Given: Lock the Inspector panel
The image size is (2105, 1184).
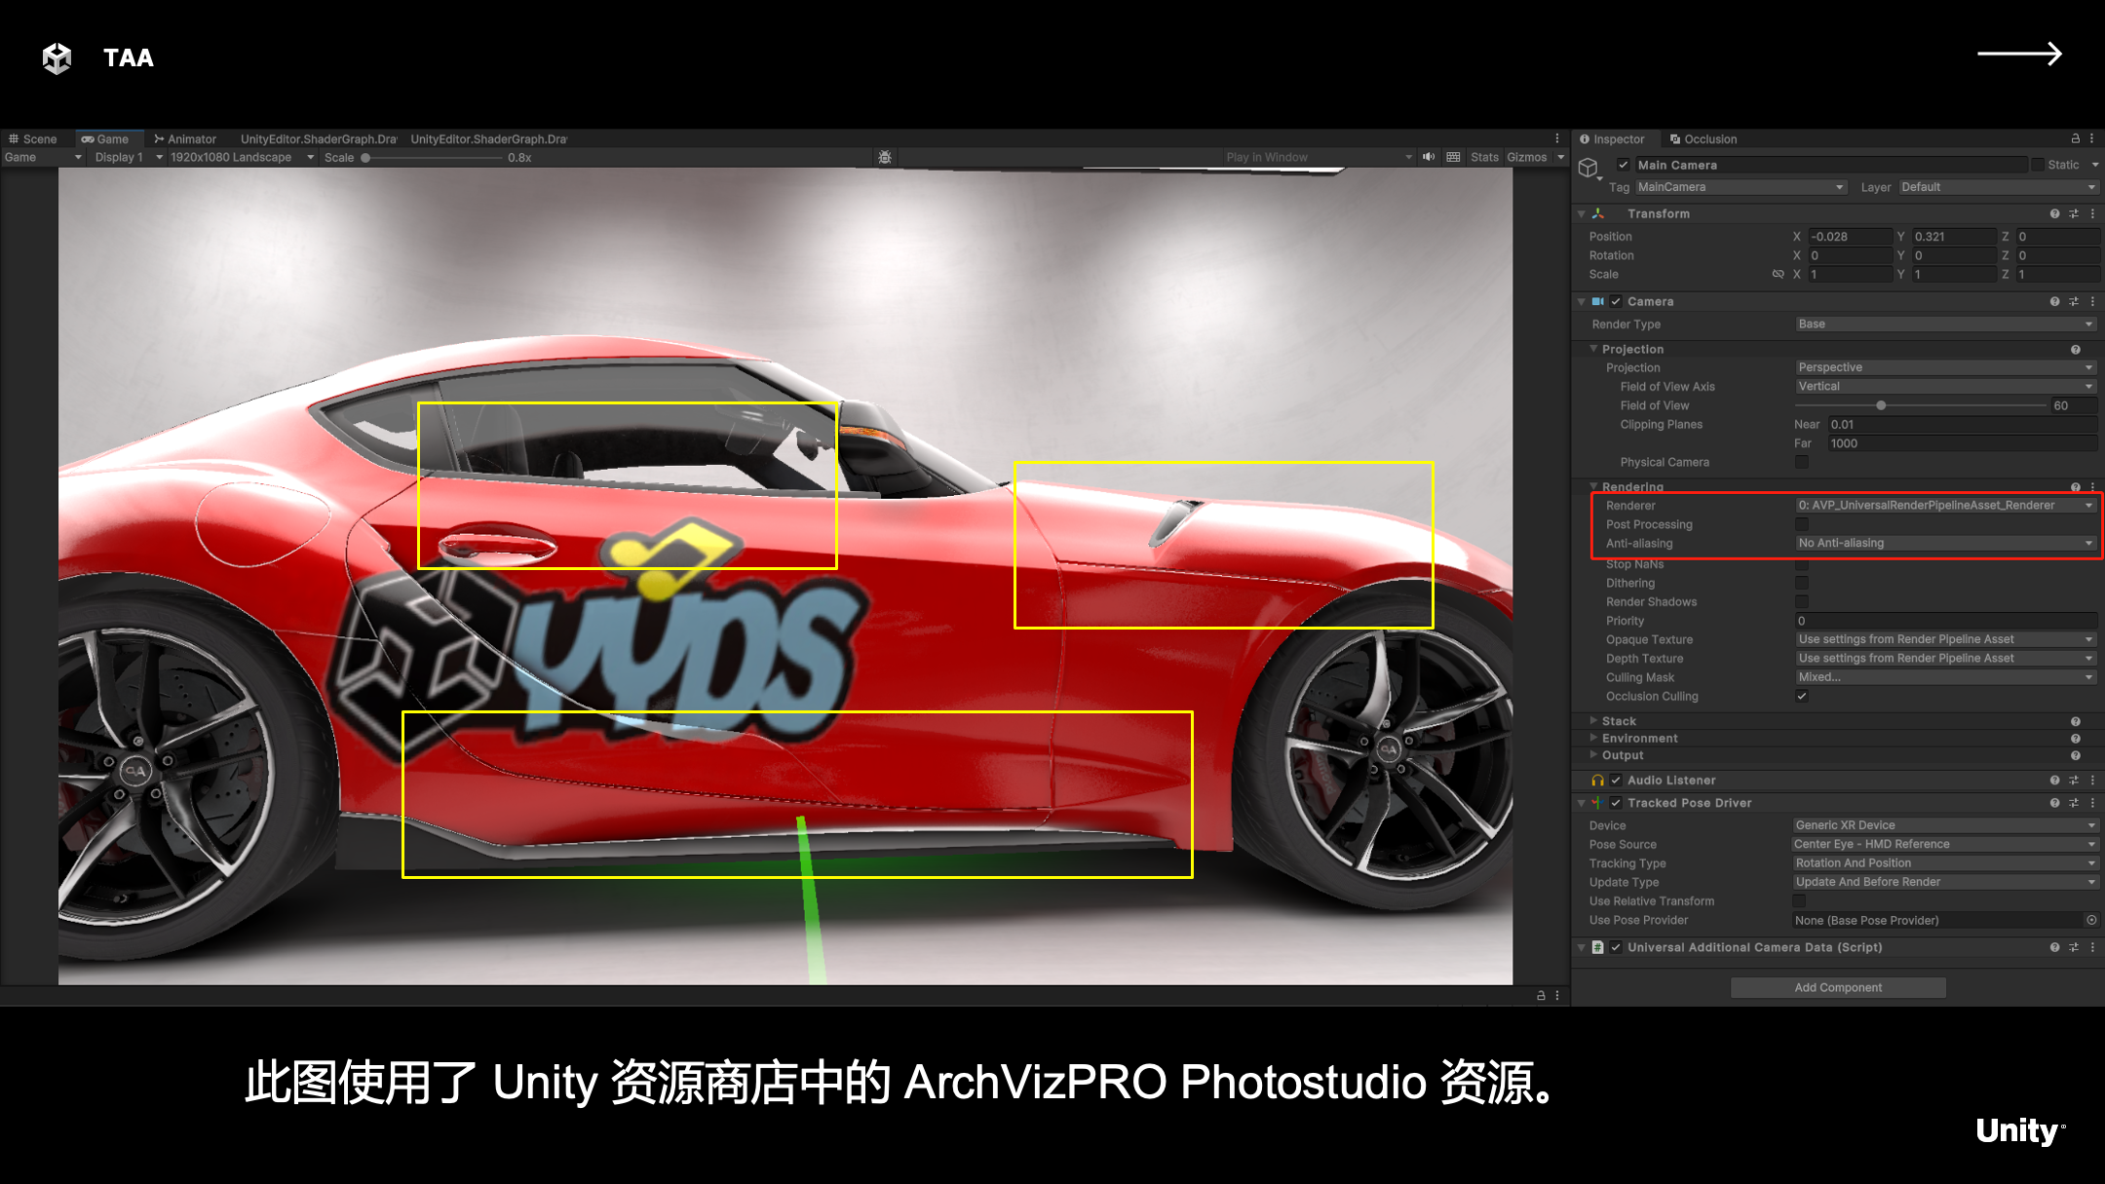Looking at the screenshot, I should 2075,138.
